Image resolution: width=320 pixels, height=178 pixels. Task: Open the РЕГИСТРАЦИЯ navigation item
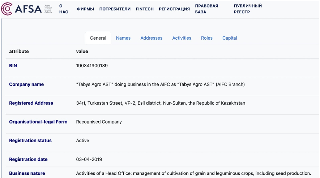[174, 9]
